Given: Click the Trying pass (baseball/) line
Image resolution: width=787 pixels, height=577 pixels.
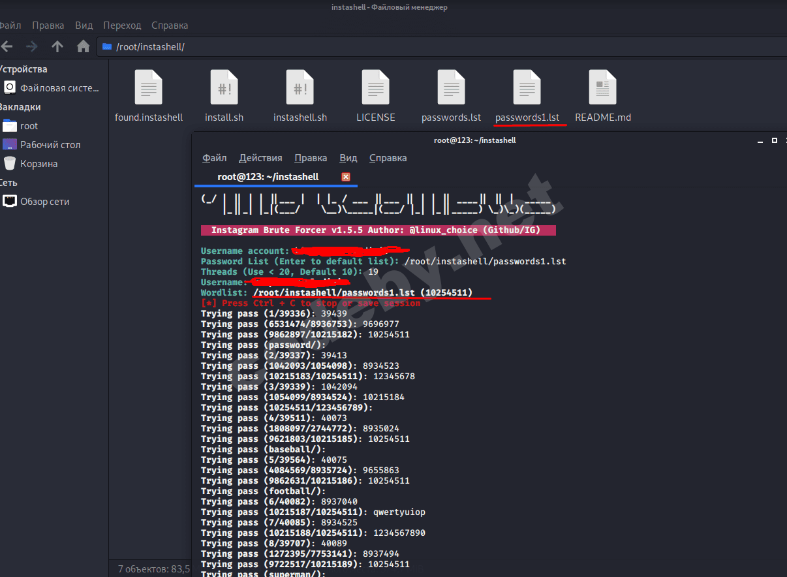Looking at the screenshot, I should (x=264, y=449).
